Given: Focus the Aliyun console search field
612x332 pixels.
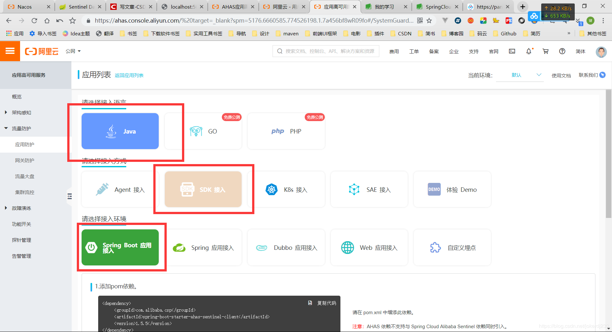Looking at the screenshot, I should (x=326, y=51).
